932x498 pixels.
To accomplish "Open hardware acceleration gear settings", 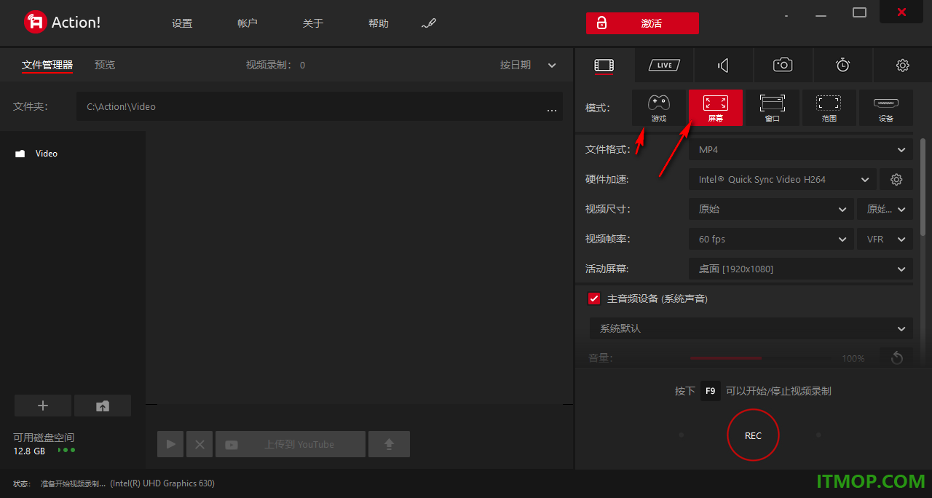I will coord(896,179).
